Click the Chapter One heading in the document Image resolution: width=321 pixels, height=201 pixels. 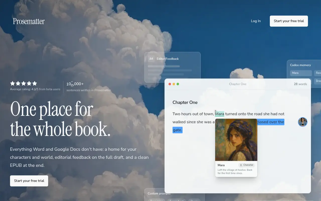pyautogui.click(x=185, y=103)
